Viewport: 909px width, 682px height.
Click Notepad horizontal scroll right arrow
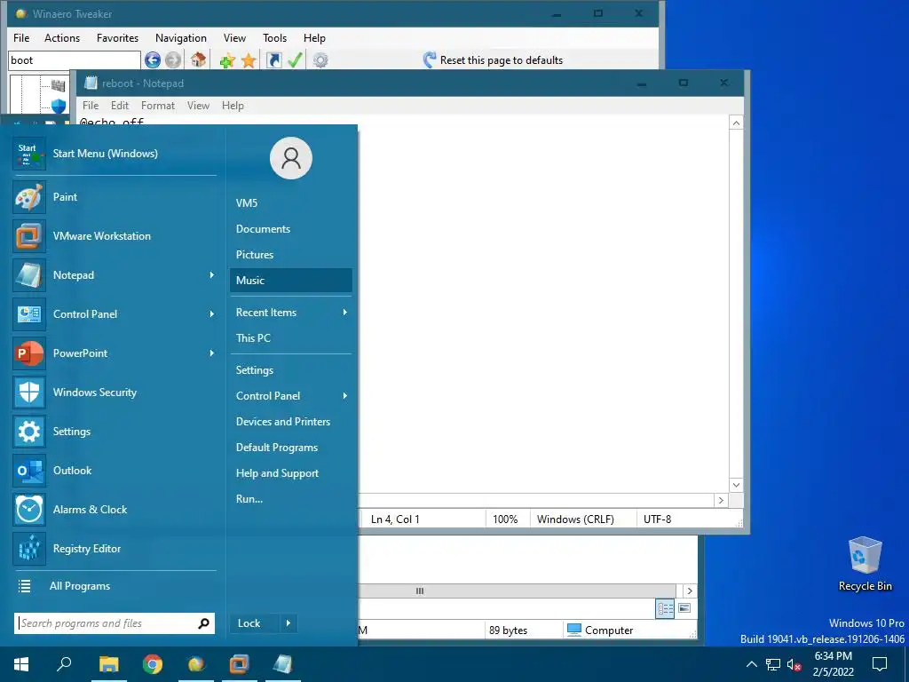tap(721, 500)
